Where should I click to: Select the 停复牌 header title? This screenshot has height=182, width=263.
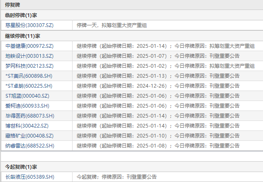(13, 5)
